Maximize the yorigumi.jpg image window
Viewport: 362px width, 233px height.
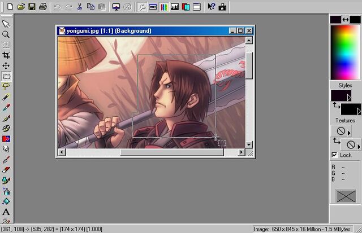coord(240,31)
